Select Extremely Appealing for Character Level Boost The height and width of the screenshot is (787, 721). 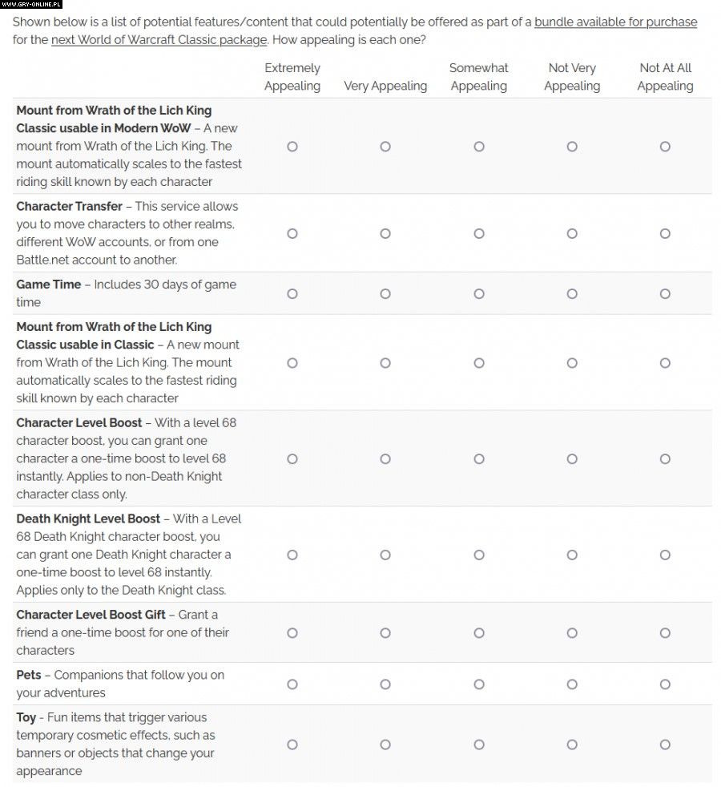pyautogui.click(x=292, y=458)
